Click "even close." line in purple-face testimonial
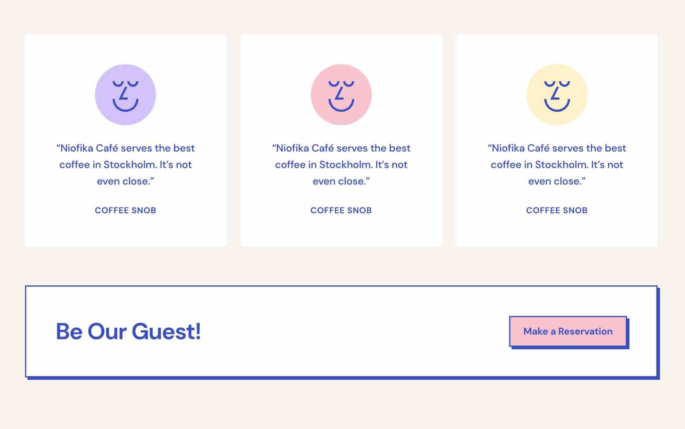This screenshot has height=429, width=685. point(125,181)
